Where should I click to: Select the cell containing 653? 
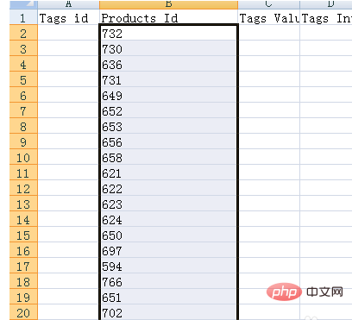click(x=169, y=127)
